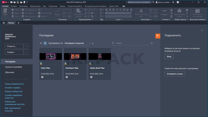The height and width of the screenshot is (117, 208).
Task: Add a new drawing tab
Action: pyautogui.click(x=18, y=23)
